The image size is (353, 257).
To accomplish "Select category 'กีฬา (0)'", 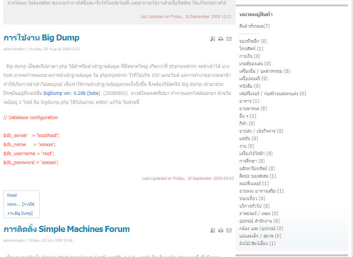I will click(247, 123).
